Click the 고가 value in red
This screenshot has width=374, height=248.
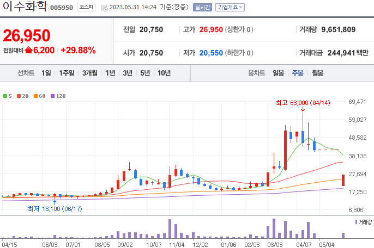tap(211, 29)
